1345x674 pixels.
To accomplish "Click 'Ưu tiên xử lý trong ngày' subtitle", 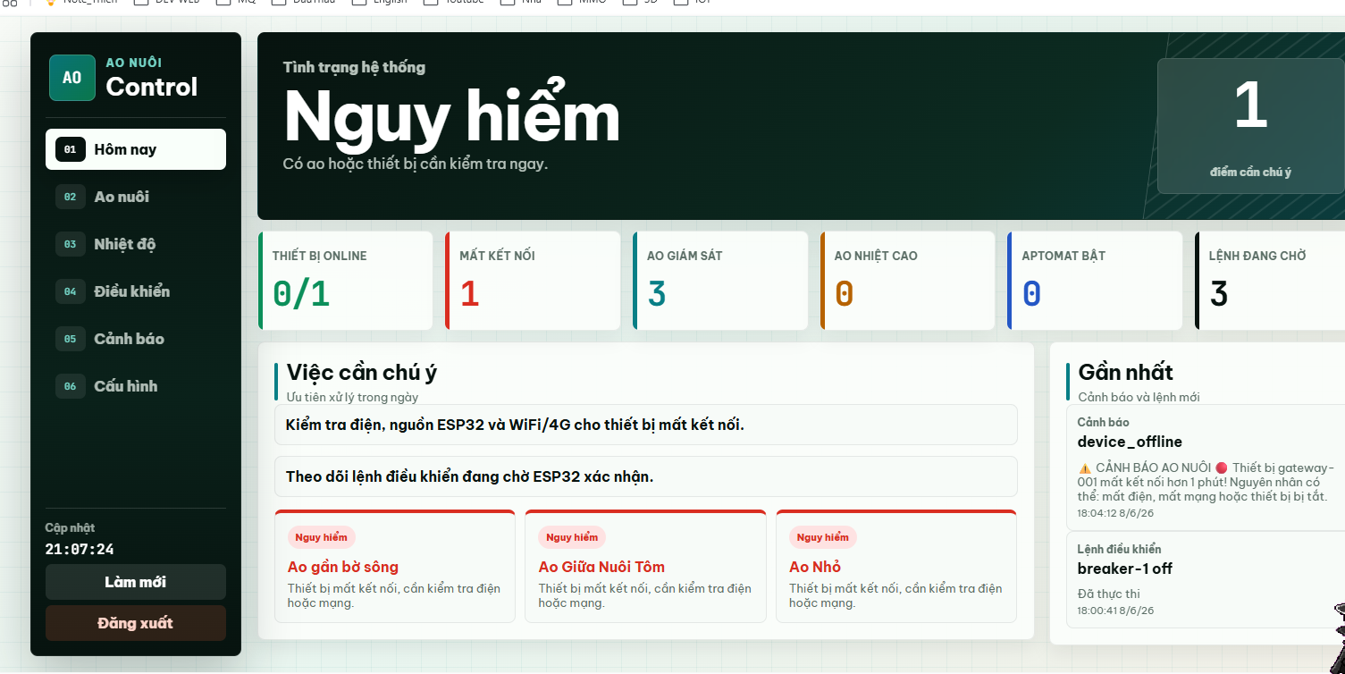I will pyautogui.click(x=352, y=397).
